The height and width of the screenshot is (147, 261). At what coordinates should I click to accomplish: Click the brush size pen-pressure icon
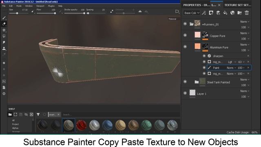click(33, 11)
